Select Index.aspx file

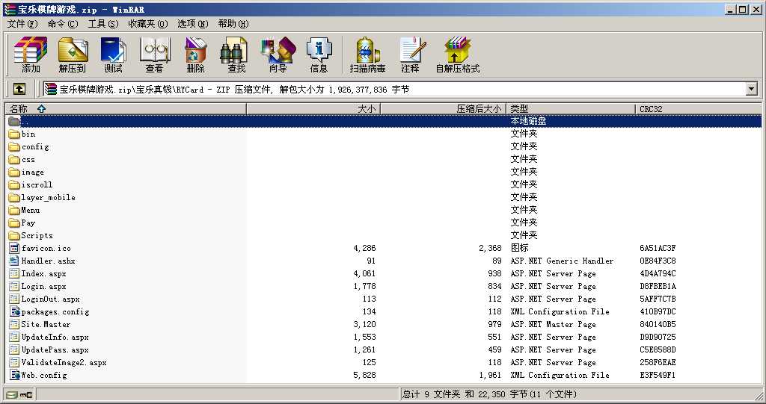[37, 273]
